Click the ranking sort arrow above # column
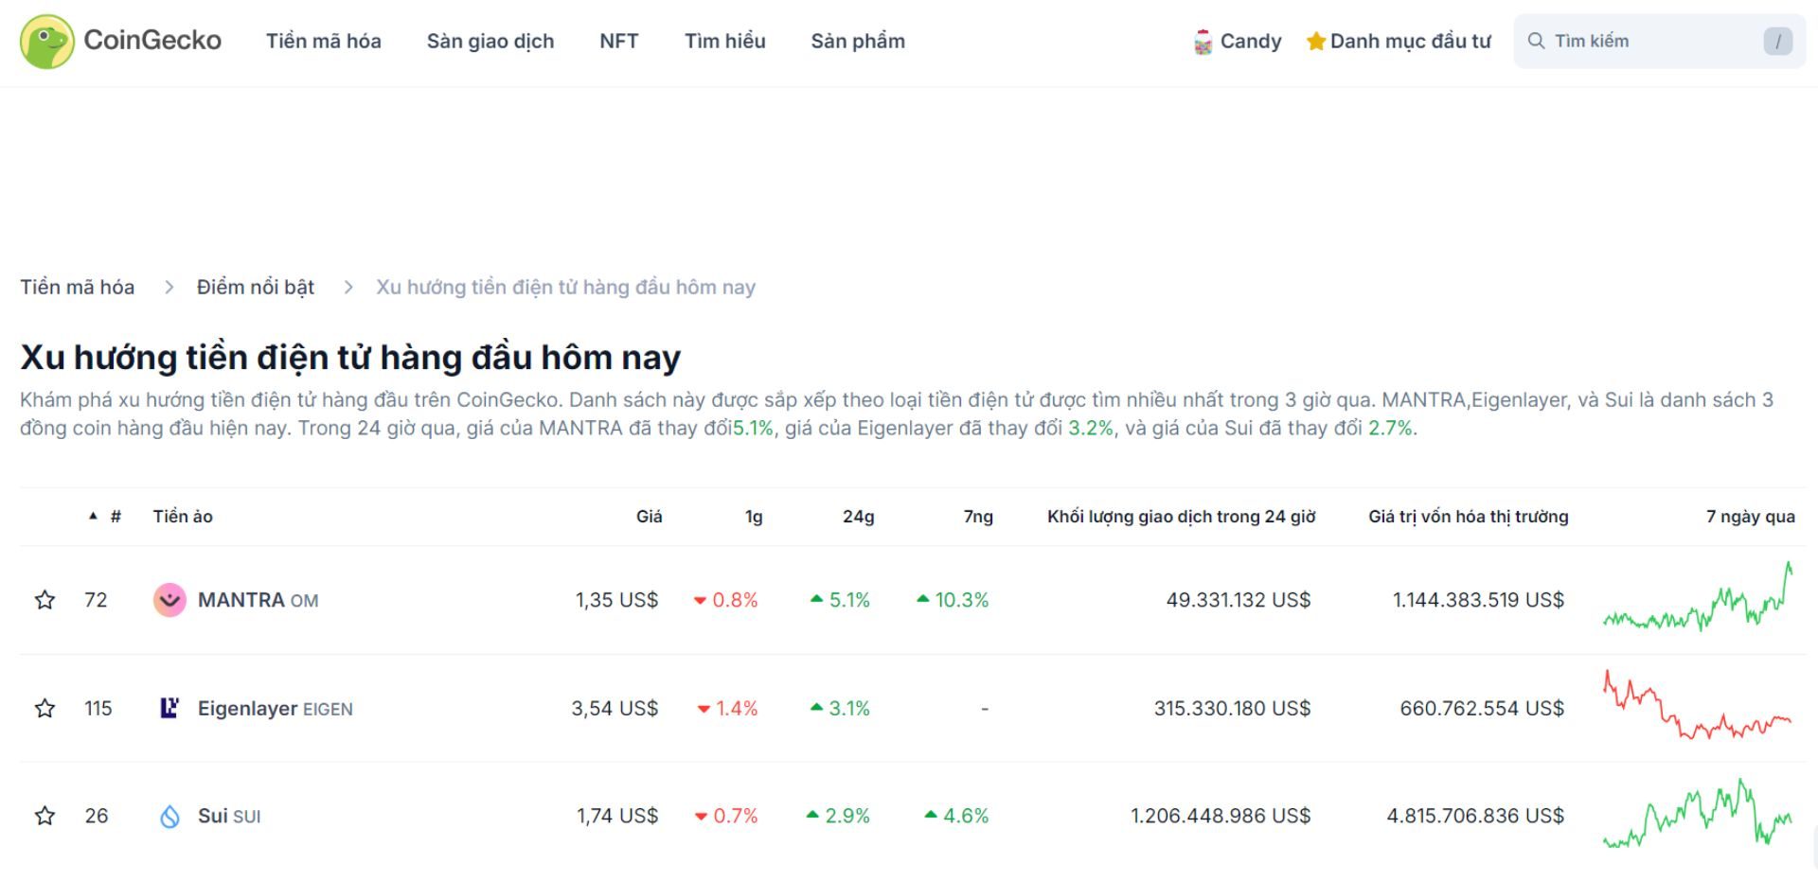Viewport: 1818px width, 881px height. [91, 516]
